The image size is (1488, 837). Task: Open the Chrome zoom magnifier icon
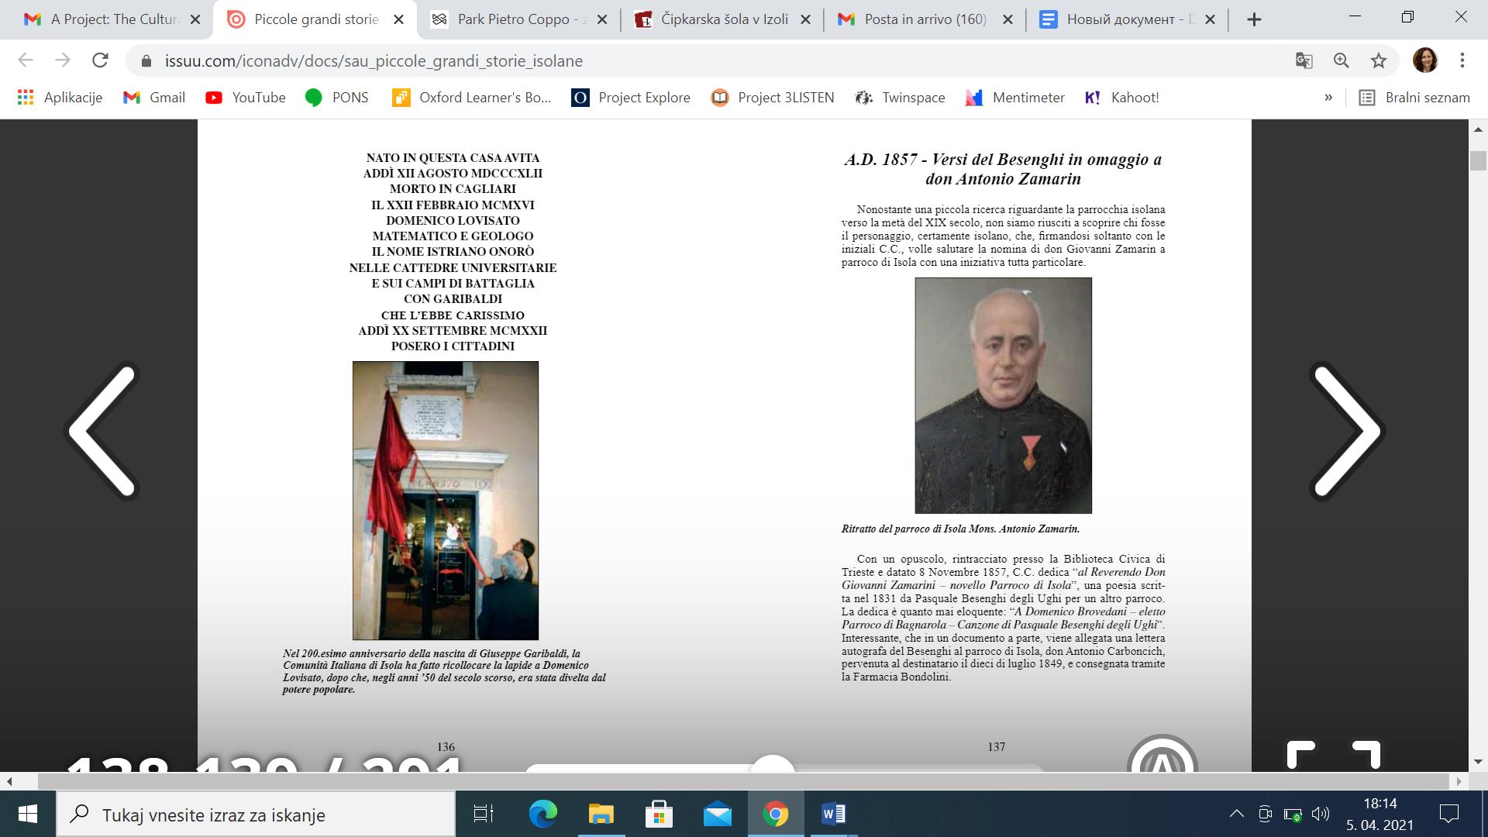pos(1342,60)
